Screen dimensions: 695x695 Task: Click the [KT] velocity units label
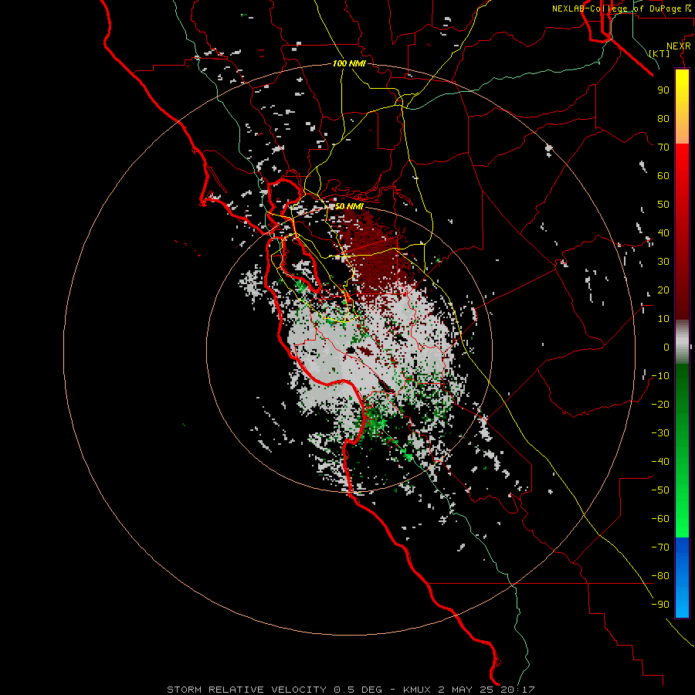click(x=659, y=53)
